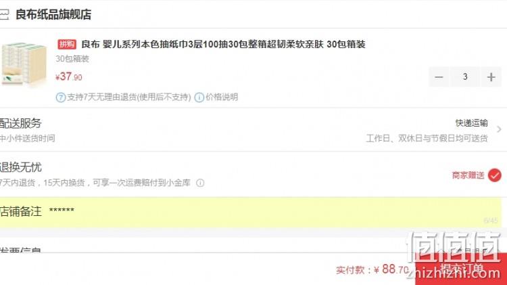
Task: Click the store icon beside 良布纸品旗舰店
Action: click(4, 15)
